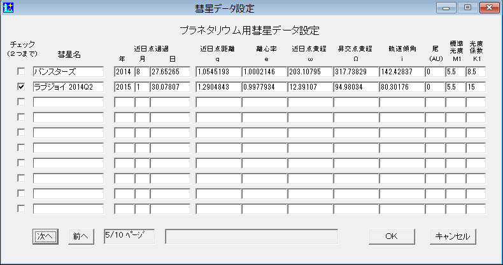Tick the checkbox in the last row
503x265 pixels.
[22, 208]
